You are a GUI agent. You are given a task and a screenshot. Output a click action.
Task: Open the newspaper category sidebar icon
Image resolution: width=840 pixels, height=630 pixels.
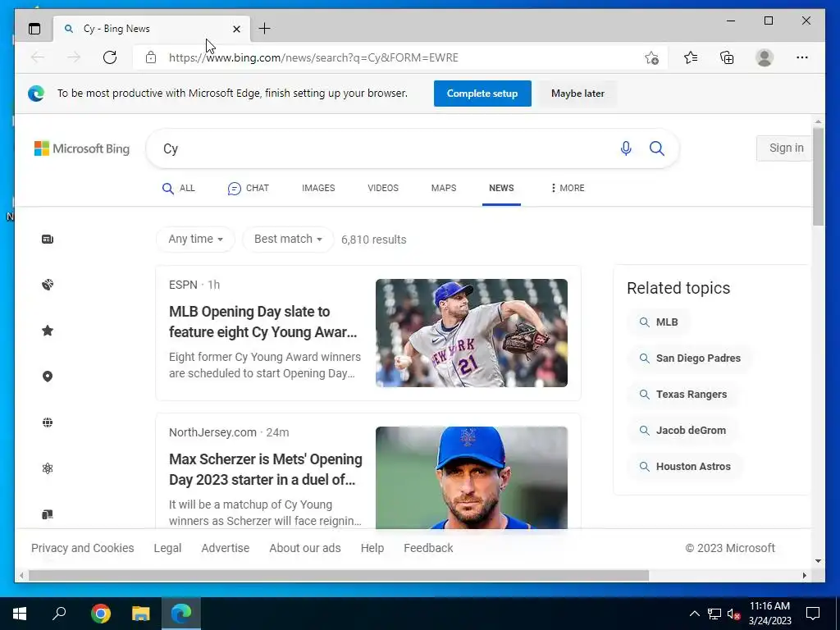pyautogui.click(x=48, y=239)
